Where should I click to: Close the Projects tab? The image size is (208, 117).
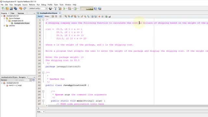tap(9, 13)
